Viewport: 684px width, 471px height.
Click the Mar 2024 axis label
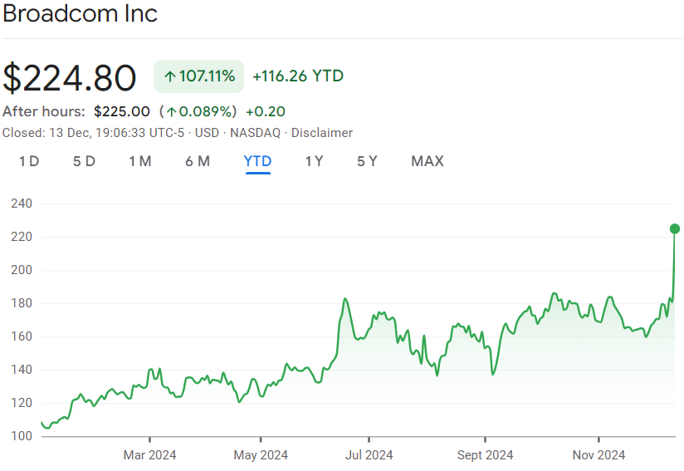coord(149,455)
